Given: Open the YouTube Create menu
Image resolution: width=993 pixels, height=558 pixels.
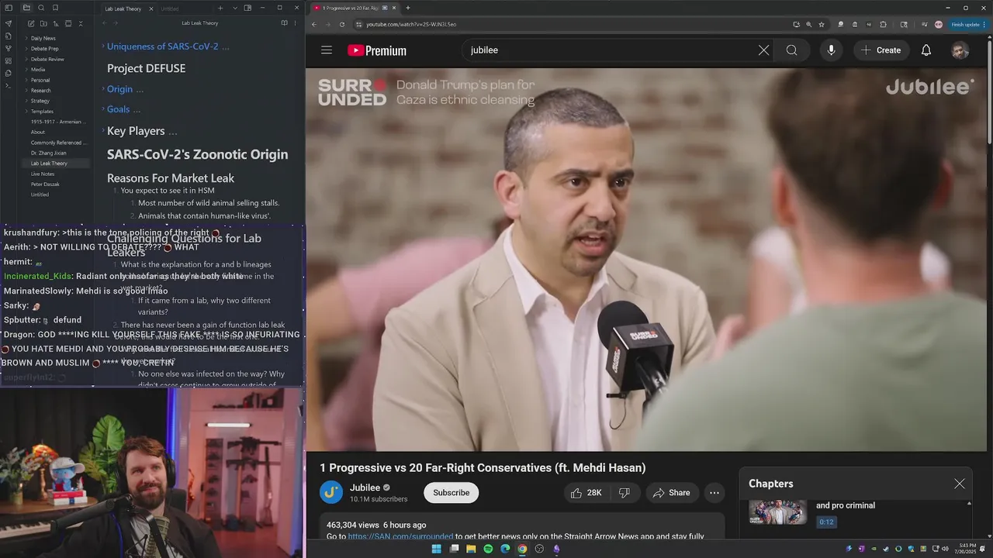Looking at the screenshot, I should click(881, 50).
